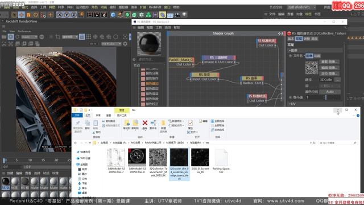Select the Parking_Space.hdr file
The width and height of the screenshot is (364, 205).
click(221, 161)
